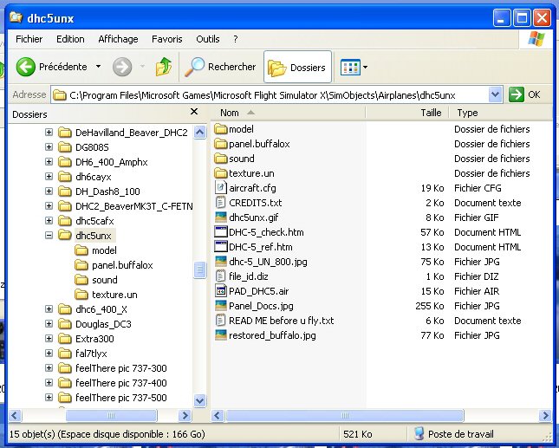Open the Affichage menu

pos(118,39)
